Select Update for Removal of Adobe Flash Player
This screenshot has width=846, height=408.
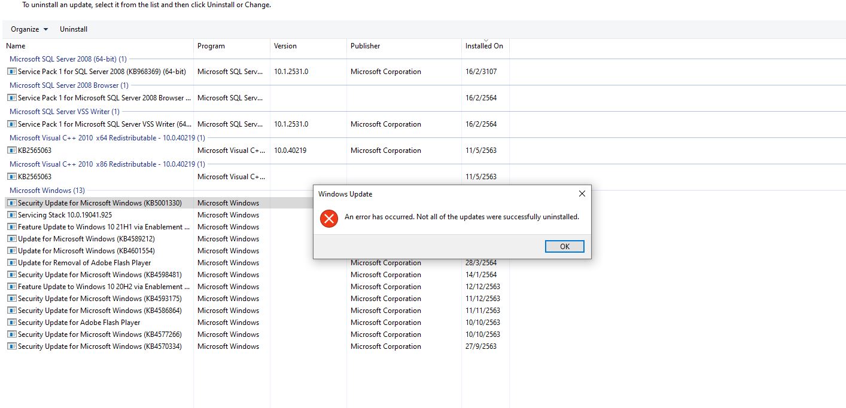click(x=84, y=263)
